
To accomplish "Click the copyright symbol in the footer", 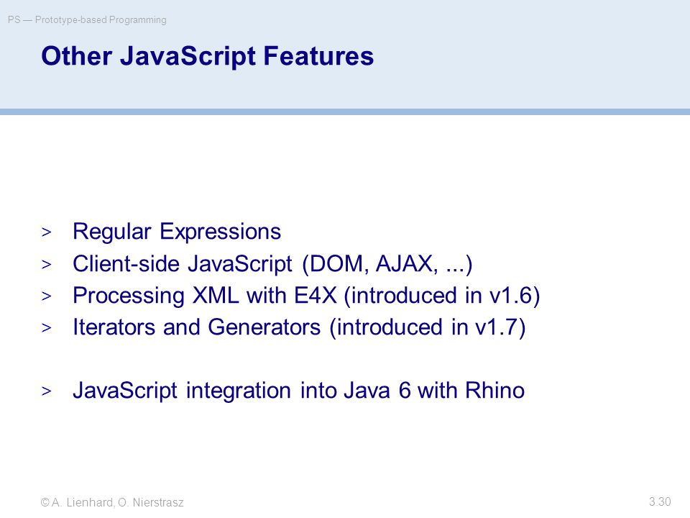I will point(45,502).
